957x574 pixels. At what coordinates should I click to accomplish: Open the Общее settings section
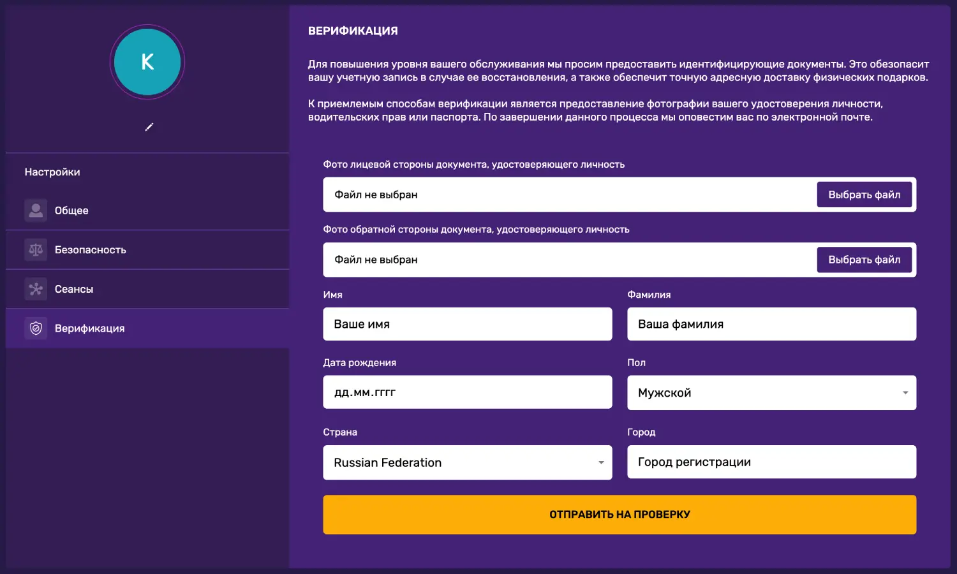[147, 210]
